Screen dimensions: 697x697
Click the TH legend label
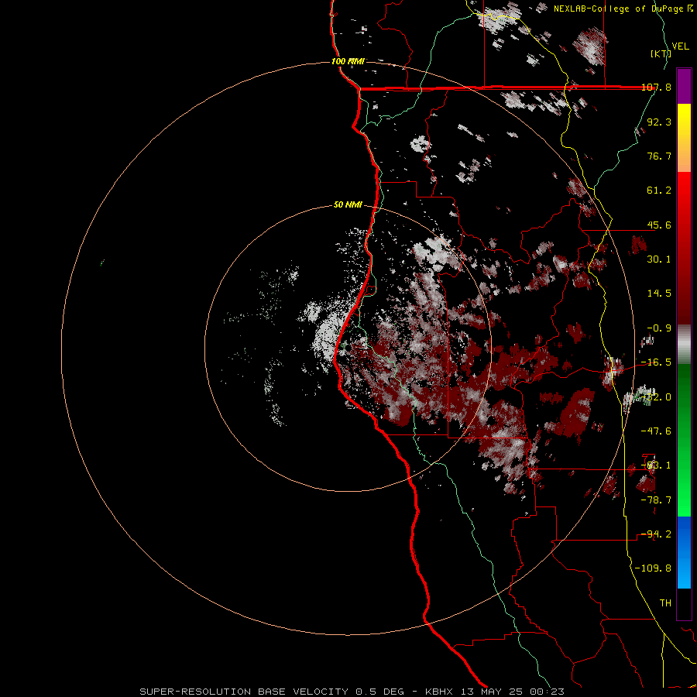point(665,603)
